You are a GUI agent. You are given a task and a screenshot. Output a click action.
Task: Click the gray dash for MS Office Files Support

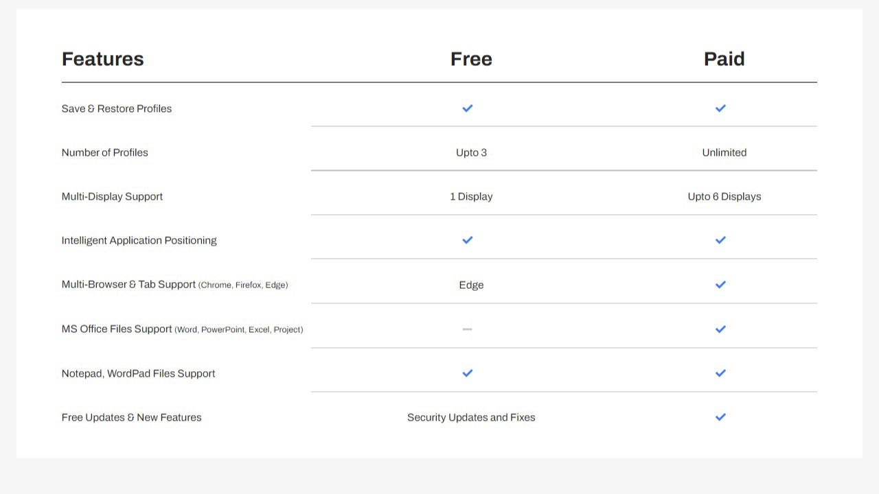coord(468,329)
